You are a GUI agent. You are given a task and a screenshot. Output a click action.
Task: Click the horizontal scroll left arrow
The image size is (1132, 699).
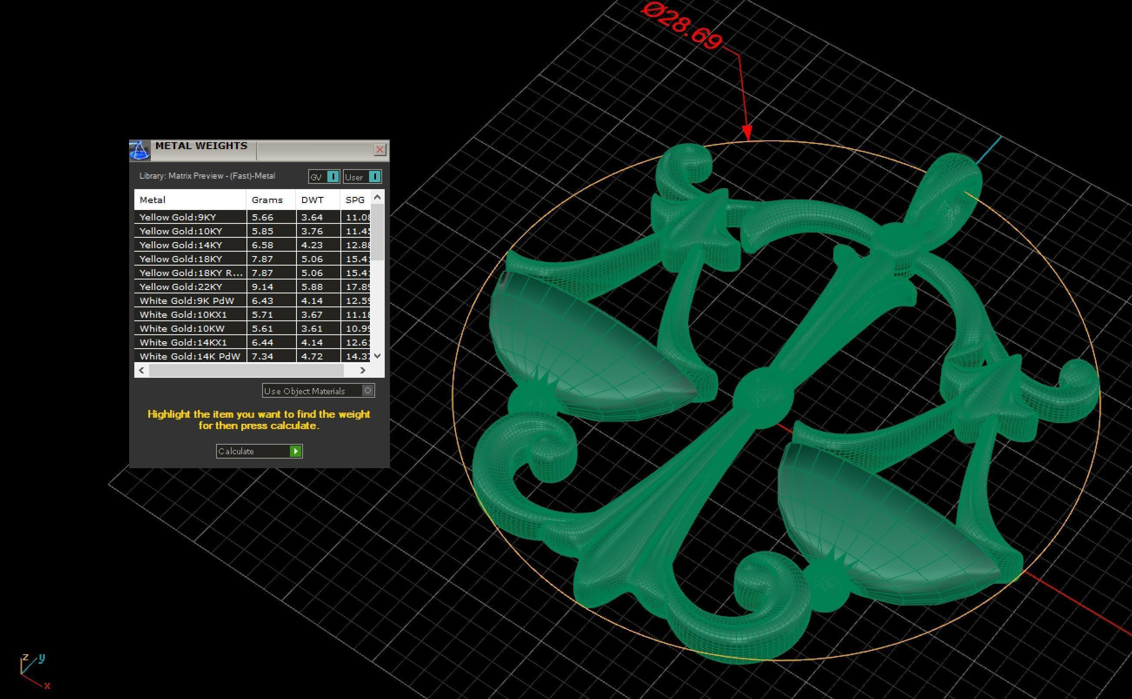(x=141, y=370)
